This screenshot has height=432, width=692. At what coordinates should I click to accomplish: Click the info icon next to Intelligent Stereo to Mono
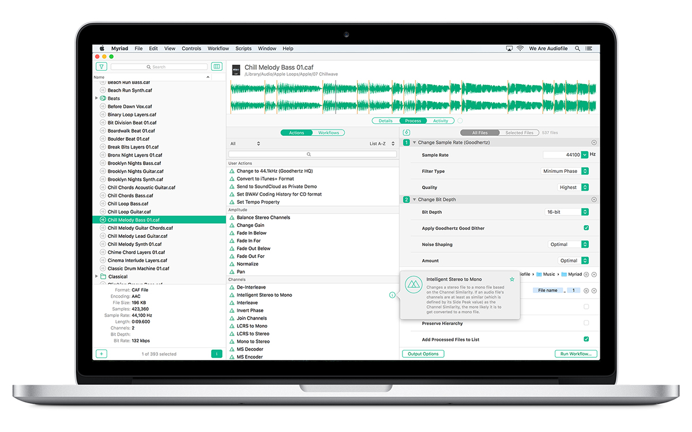[393, 295]
